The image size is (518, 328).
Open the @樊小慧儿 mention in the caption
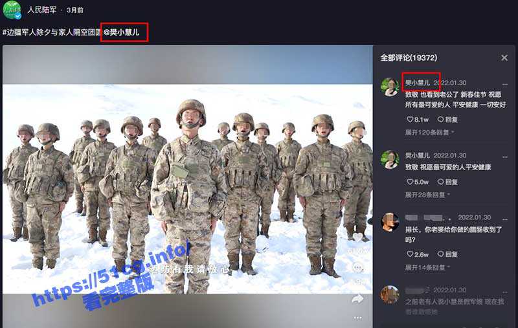point(121,32)
